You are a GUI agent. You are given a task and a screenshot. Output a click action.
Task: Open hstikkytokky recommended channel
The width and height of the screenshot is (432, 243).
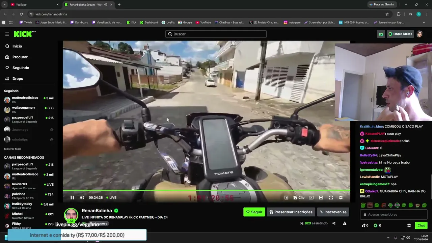point(29,206)
